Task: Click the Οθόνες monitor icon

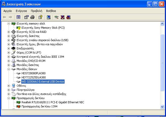Action: click(13, 86)
